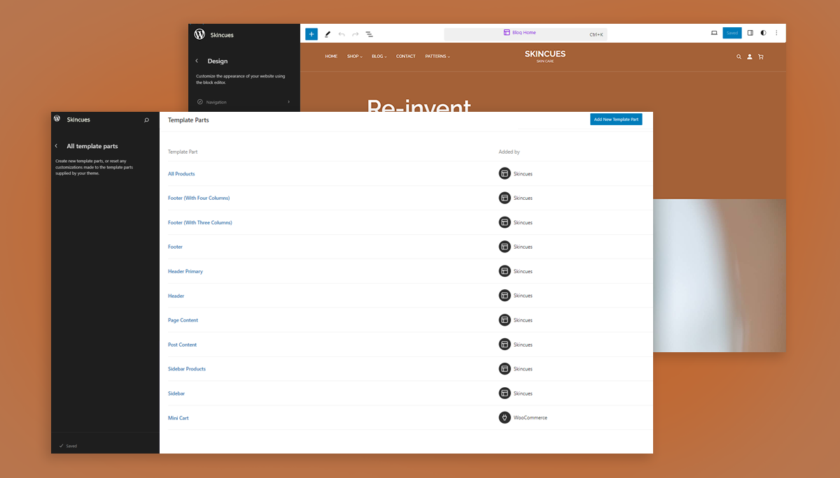Click the WooCommerce icon beside Mini Cart
The height and width of the screenshot is (478, 840).
pyautogui.click(x=505, y=417)
